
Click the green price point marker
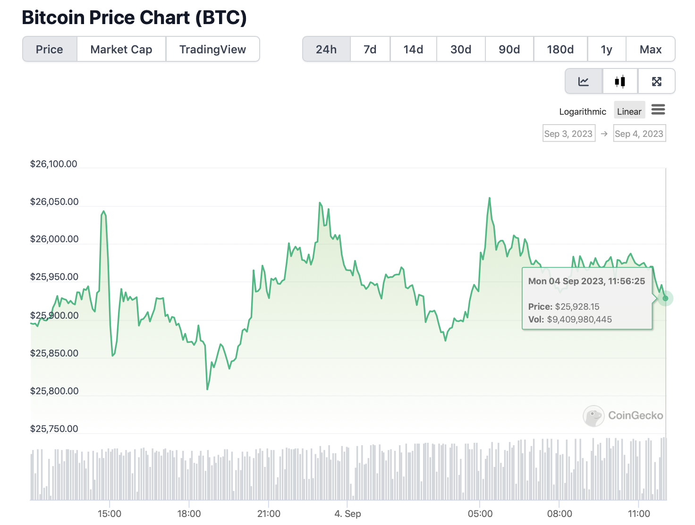[x=665, y=298]
